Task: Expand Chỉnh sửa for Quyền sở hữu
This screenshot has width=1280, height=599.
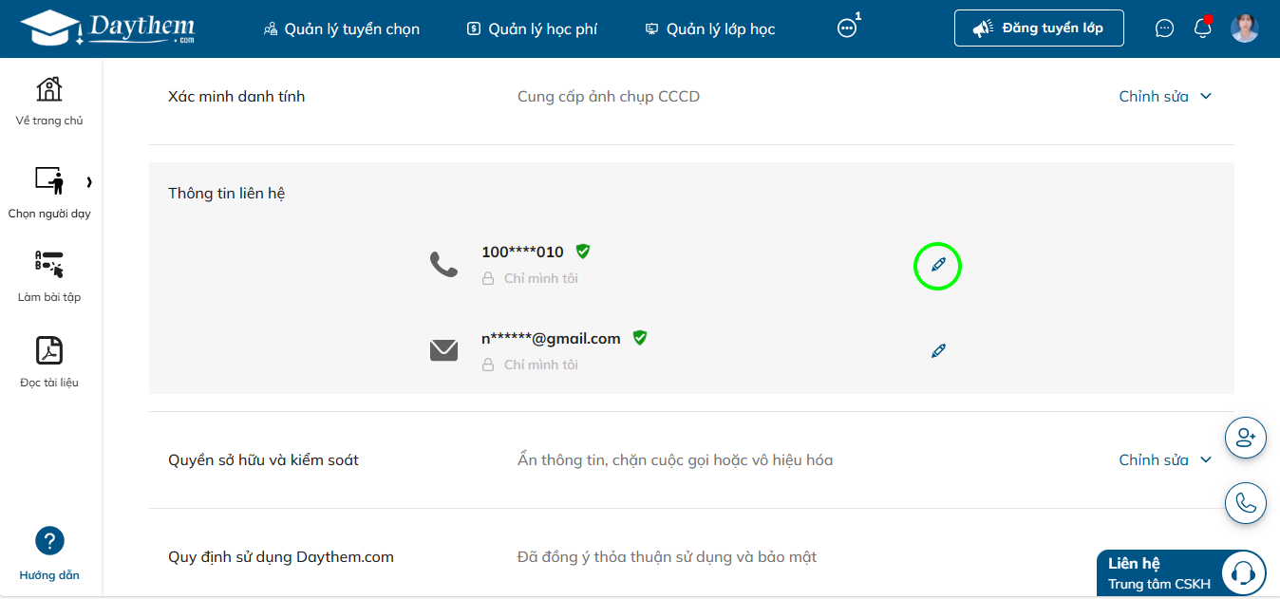Action: coord(1165,459)
